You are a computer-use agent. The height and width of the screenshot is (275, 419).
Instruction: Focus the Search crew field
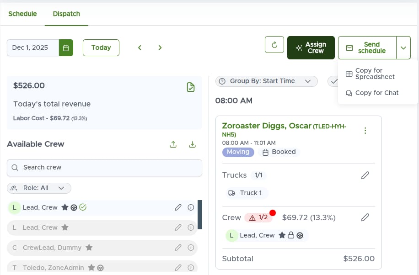(x=104, y=168)
